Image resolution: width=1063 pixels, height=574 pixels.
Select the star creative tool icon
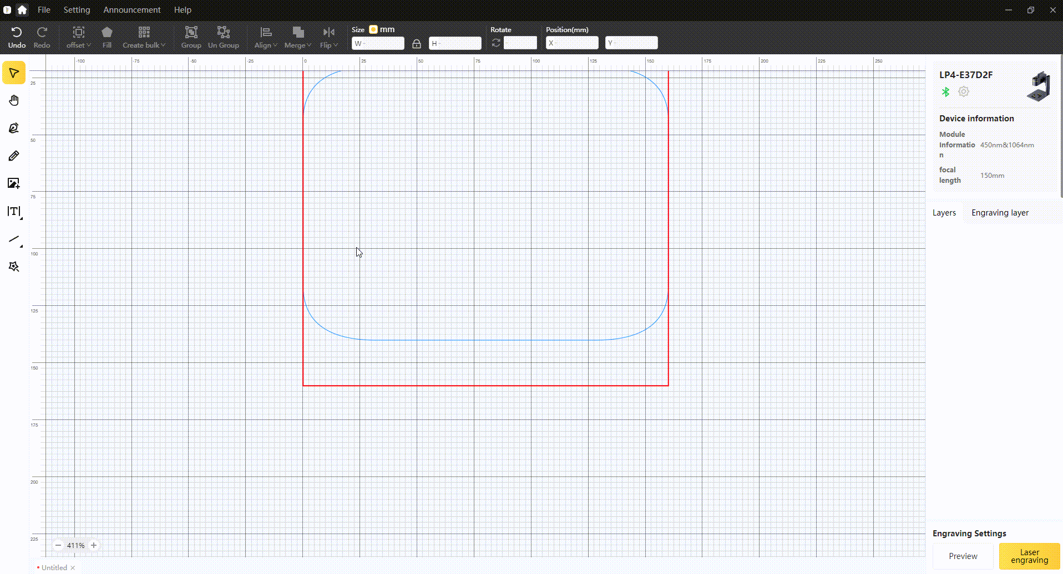14,266
